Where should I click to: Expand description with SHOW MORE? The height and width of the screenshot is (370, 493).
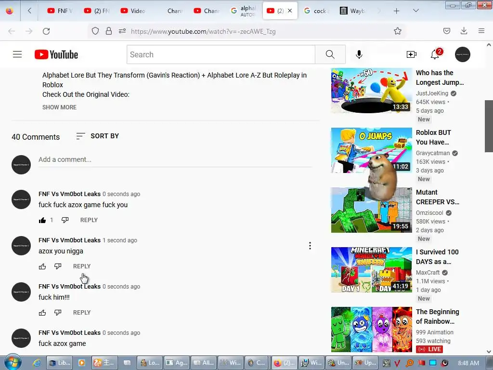59,107
